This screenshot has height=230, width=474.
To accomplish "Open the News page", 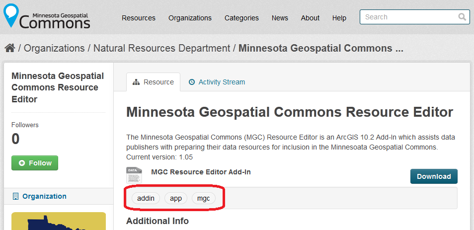I will (280, 18).
